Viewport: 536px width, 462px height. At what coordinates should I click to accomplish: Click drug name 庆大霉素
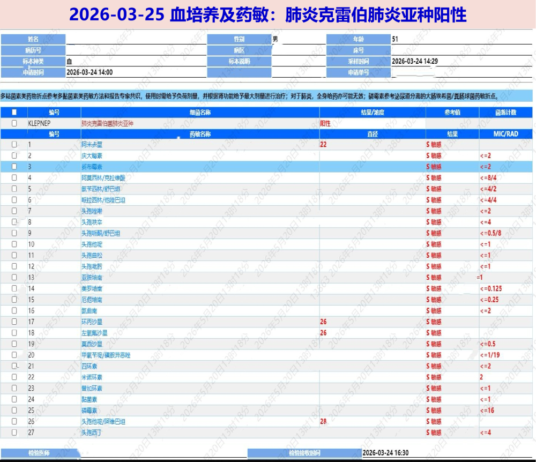(x=92, y=156)
